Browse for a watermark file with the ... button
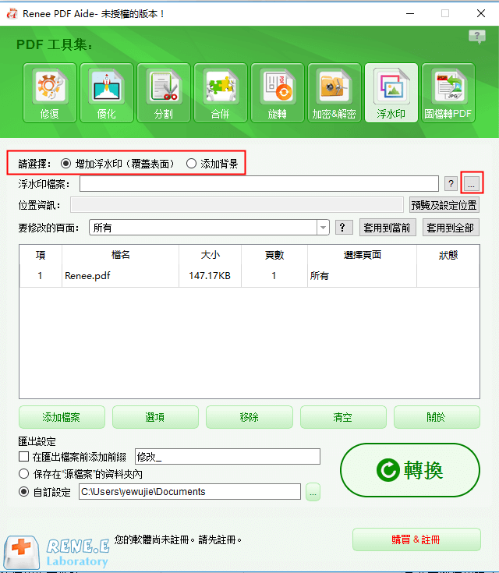This screenshot has height=573, width=499. (x=472, y=183)
